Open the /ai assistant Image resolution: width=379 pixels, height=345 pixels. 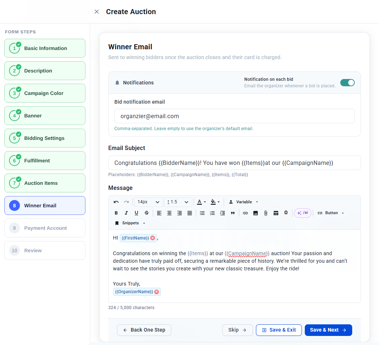click(303, 213)
